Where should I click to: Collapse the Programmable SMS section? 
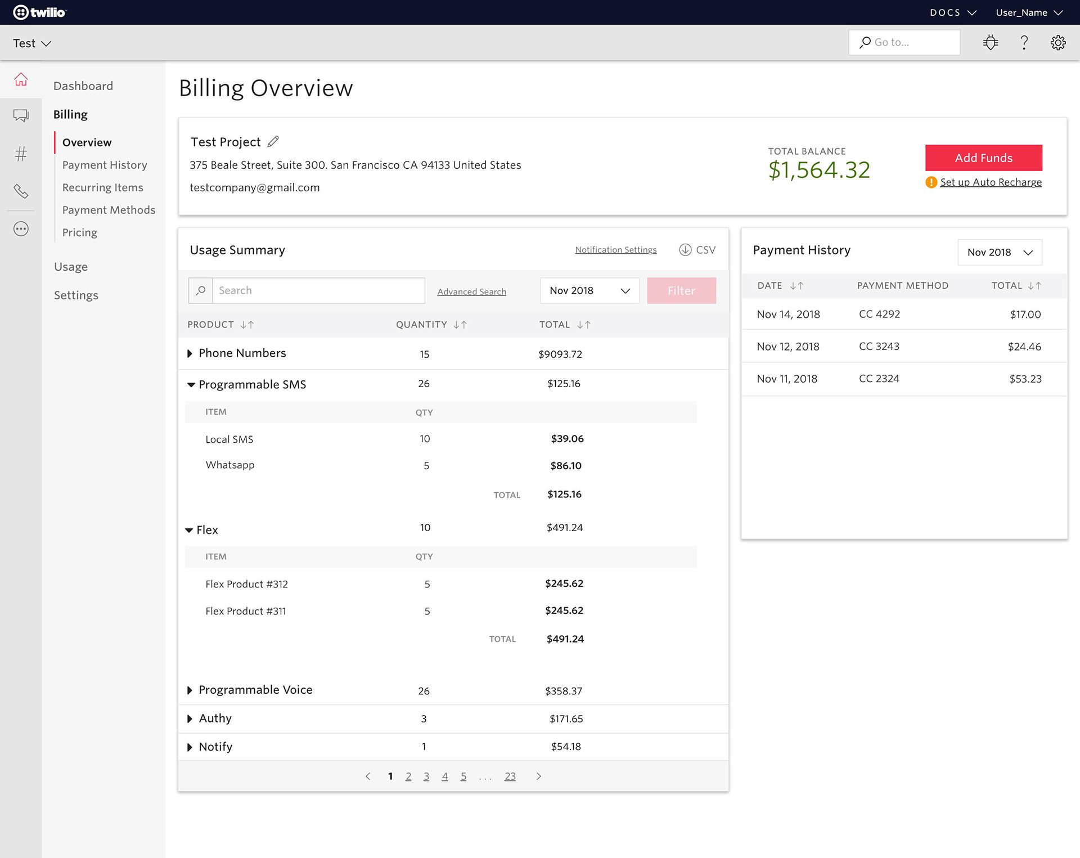pos(191,385)
